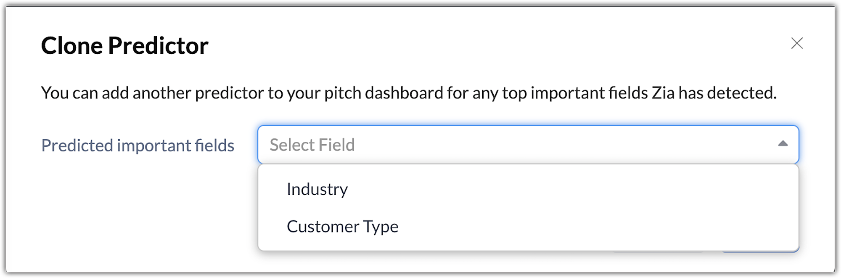The height and width of the screenshot is (278, 841).
Task: Choose Customer Type from the dropdown list
Action: point(342,227)
